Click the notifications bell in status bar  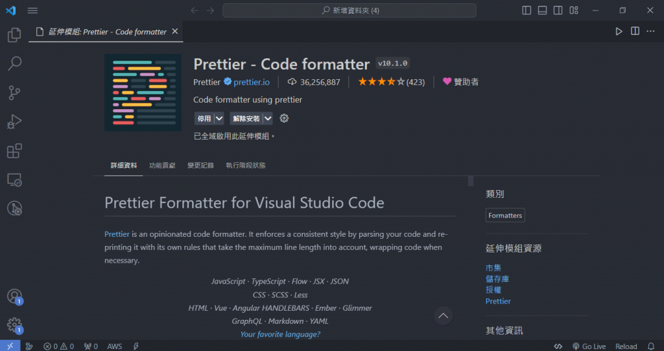(x=651, y=346)
